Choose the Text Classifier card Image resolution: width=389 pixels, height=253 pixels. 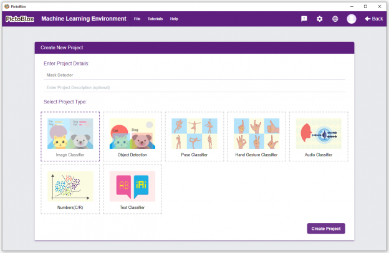(132, 189)
